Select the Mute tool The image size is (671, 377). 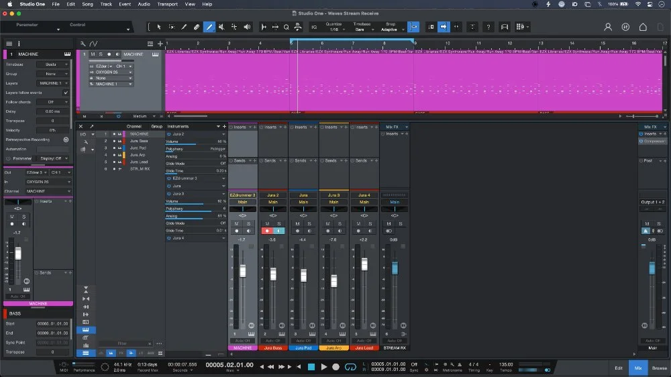click(221, 27)
